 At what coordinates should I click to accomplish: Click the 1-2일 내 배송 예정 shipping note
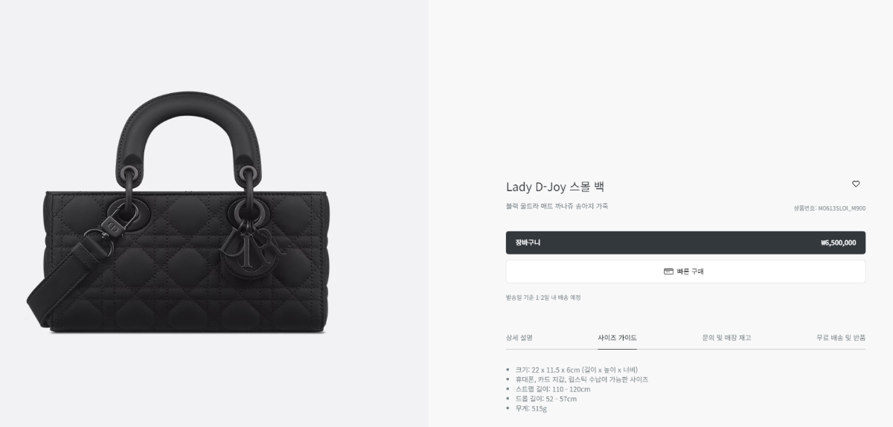pos(543,298)
